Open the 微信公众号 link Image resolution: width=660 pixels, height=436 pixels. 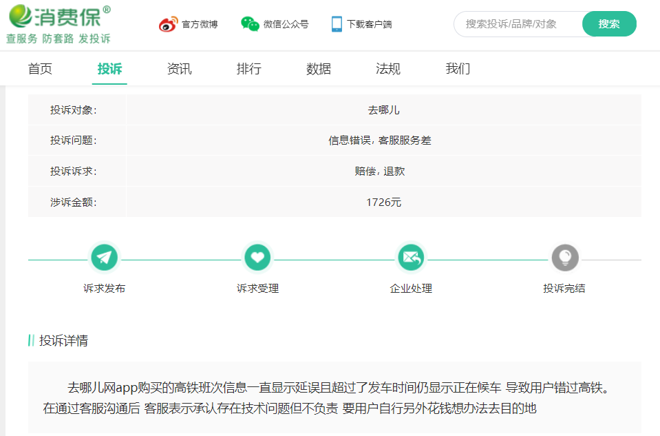286,24
